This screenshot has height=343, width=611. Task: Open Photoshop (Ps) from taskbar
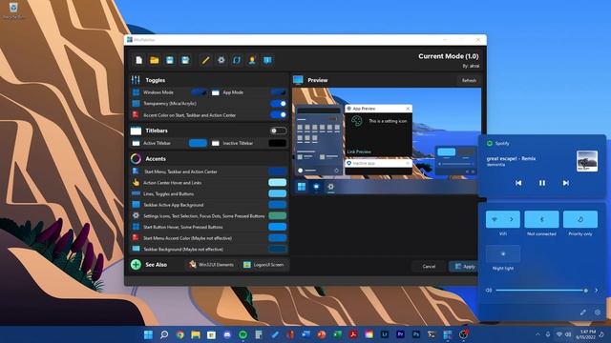tap(416, 334)
